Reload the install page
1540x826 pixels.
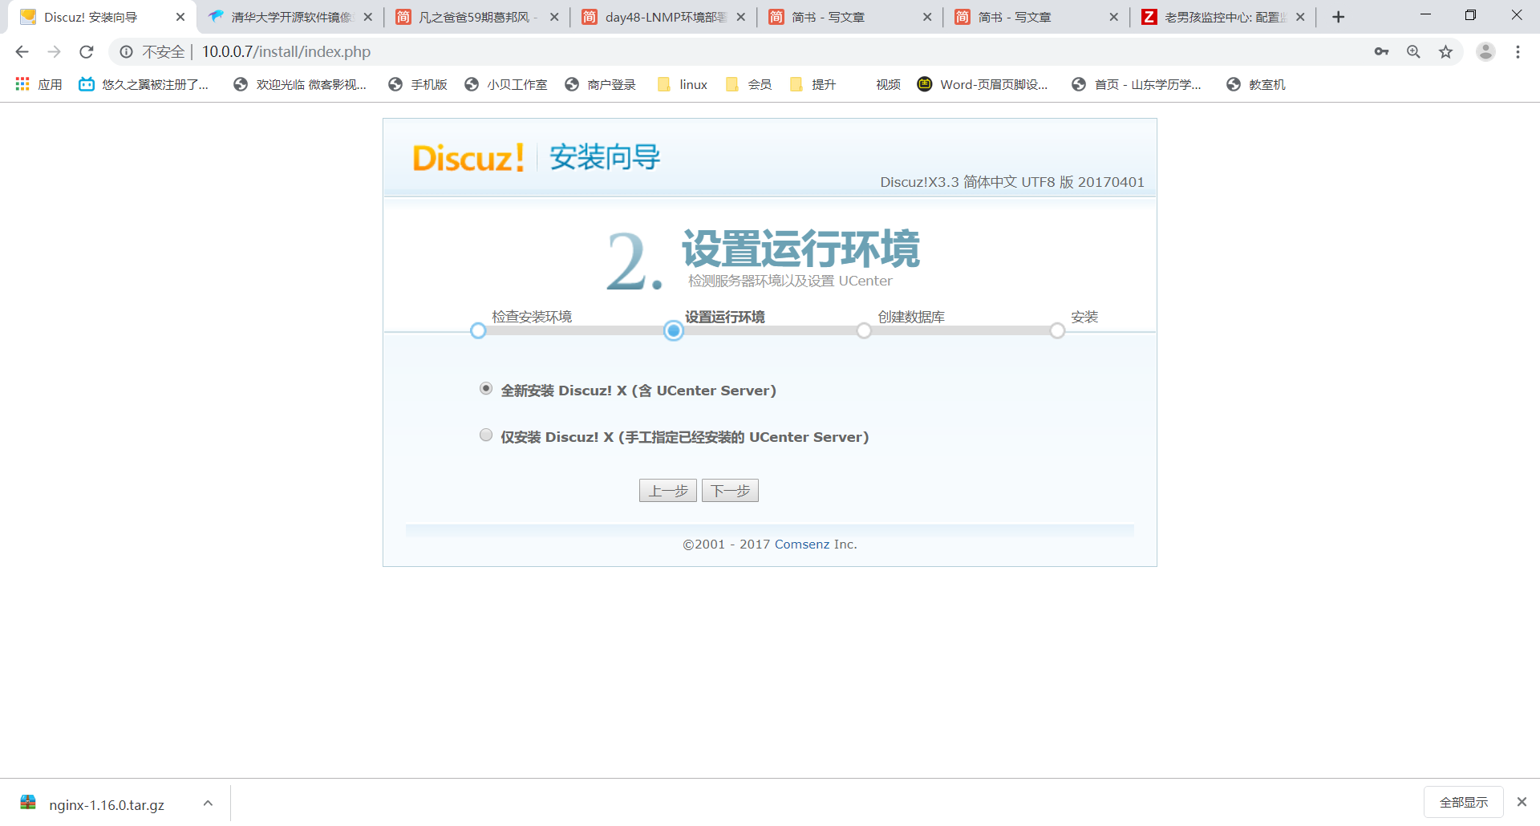(86, 51)
